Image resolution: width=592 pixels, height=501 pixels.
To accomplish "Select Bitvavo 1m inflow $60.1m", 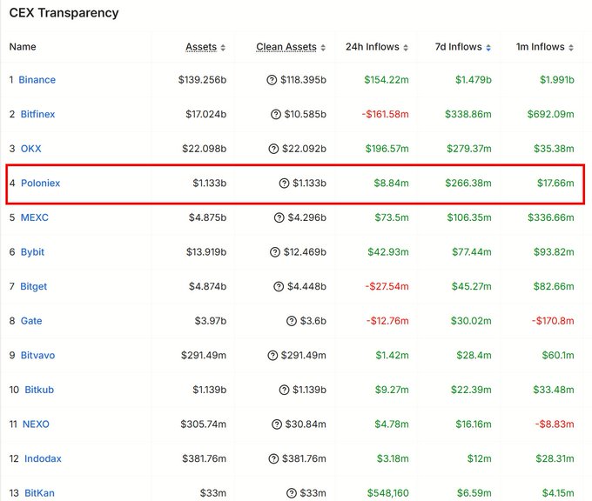I will click(558, 356).
